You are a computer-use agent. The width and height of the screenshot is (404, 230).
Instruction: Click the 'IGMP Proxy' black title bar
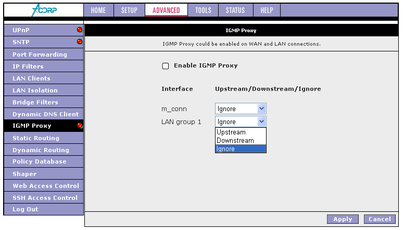[x=241, y=30]
